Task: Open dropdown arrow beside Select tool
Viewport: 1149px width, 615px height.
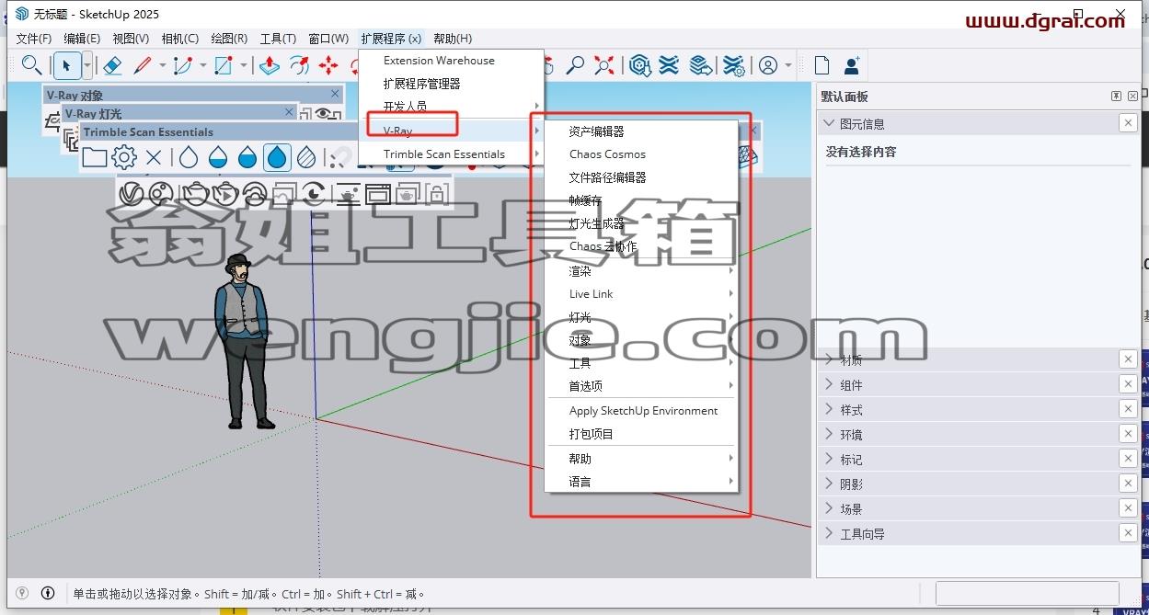Action: tap(87, 65)
